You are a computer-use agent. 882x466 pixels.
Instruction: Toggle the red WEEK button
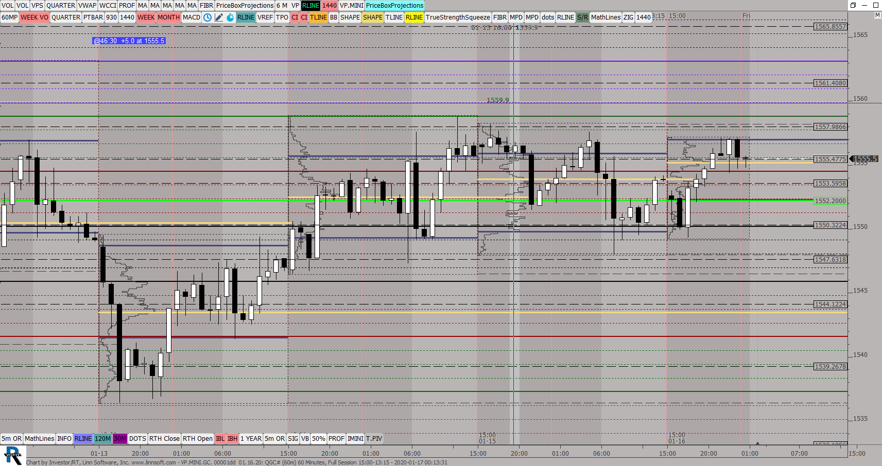point(146,17)
